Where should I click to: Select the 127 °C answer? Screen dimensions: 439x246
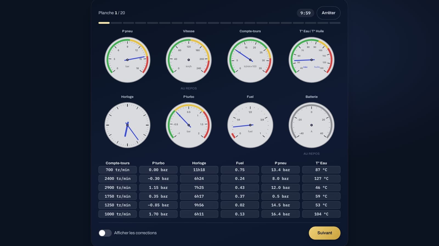coord(321,178)
